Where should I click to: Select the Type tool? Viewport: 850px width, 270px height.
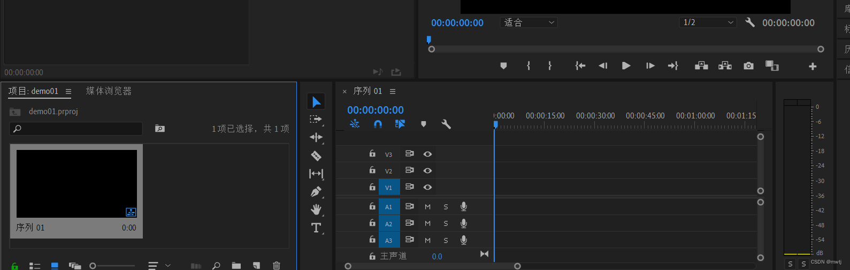(x=316, y=228)
